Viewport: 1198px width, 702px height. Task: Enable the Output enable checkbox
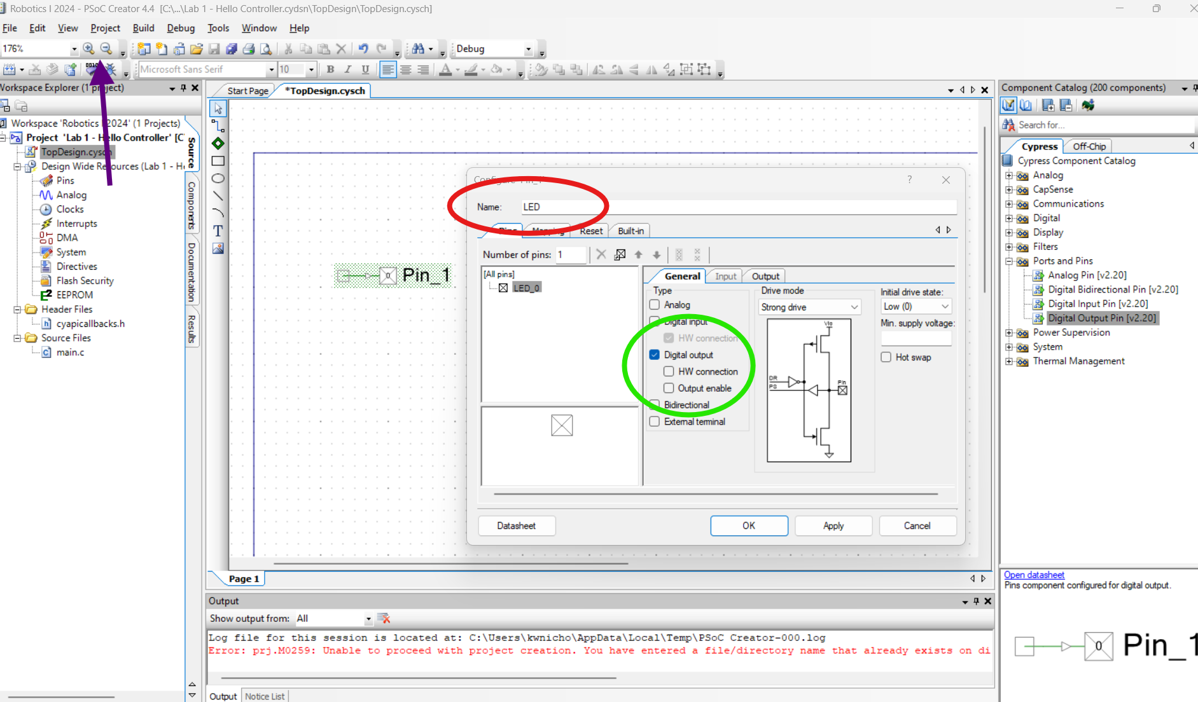point(669,388)
